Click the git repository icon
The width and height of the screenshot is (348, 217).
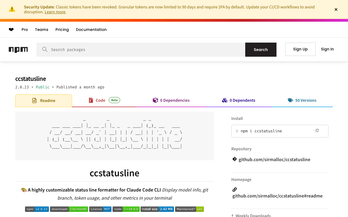click(235, 159)
